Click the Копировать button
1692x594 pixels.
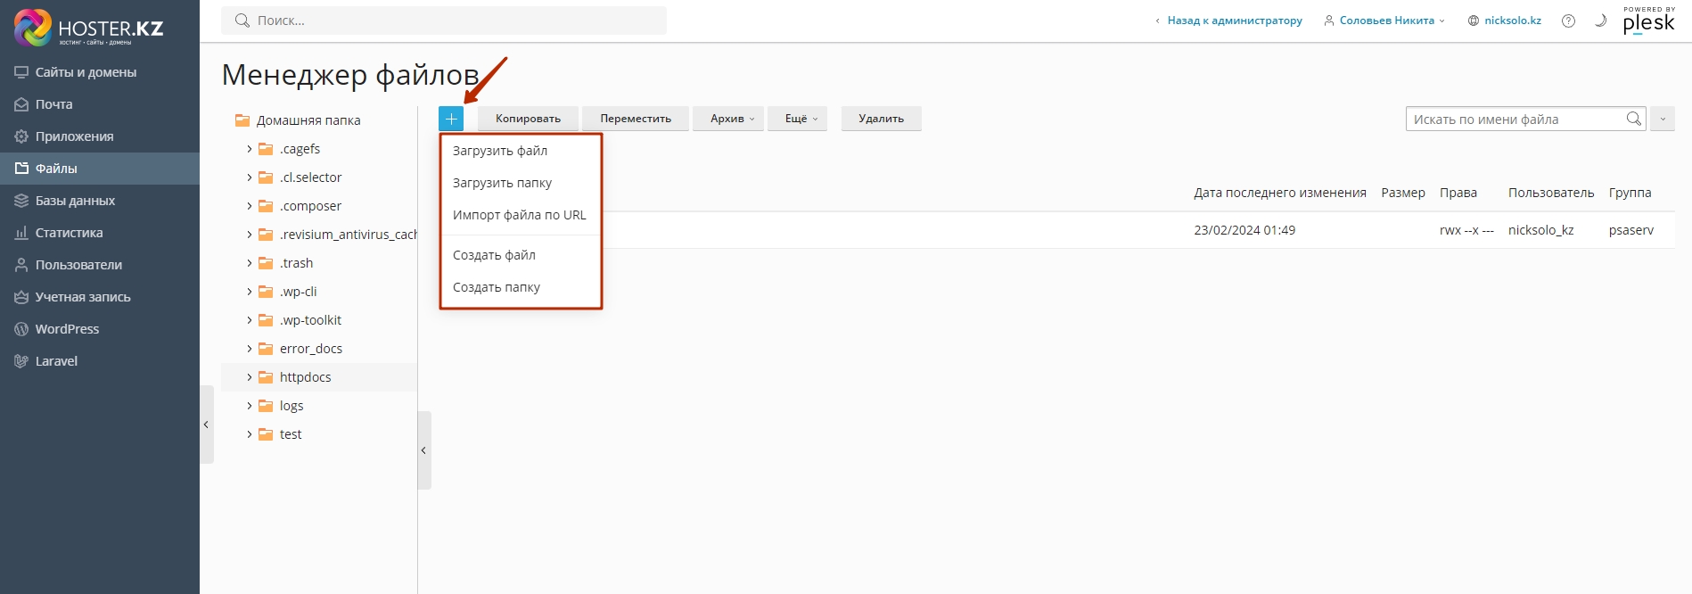[x=528, y=119]
